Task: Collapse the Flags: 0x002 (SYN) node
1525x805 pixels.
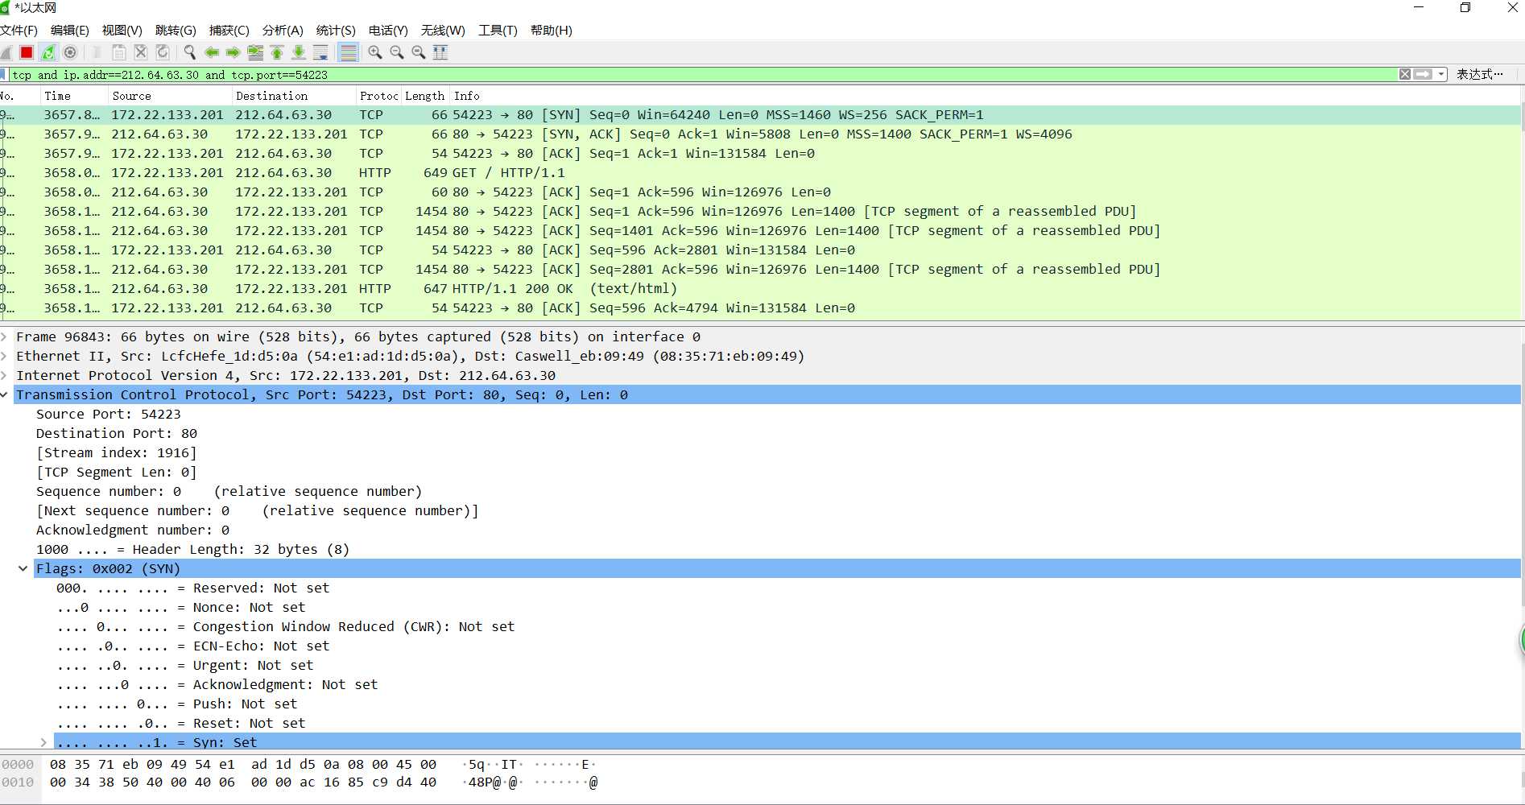Action: pos(23,568)
